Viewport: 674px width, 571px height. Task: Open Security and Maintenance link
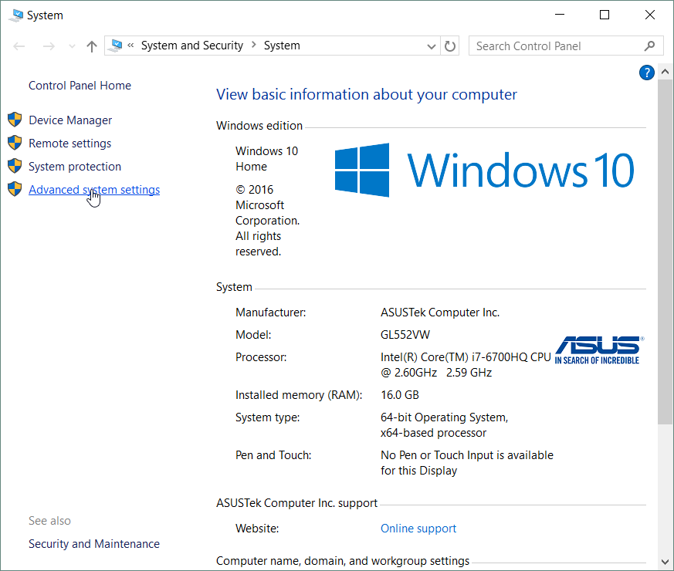point(93,544)
